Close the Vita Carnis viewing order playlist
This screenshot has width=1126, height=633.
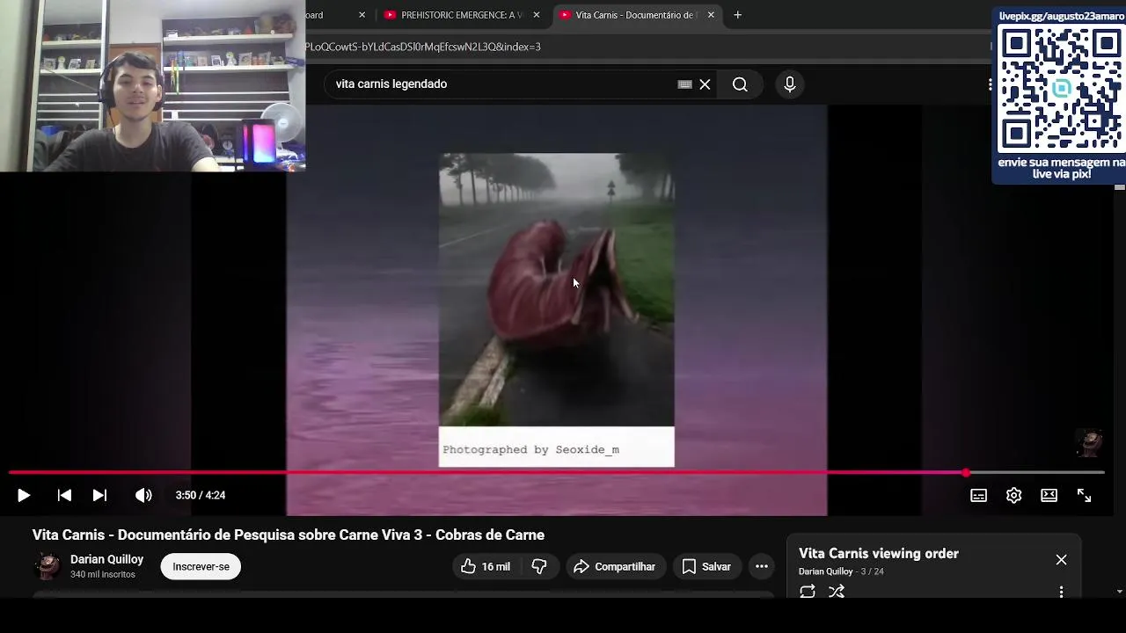click(x=1061, y=560)
